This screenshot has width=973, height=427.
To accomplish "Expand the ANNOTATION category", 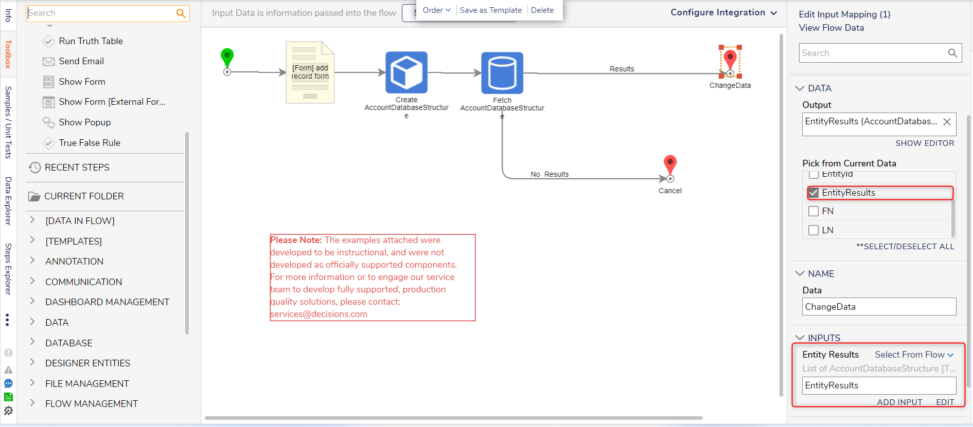I will (32, 261).
